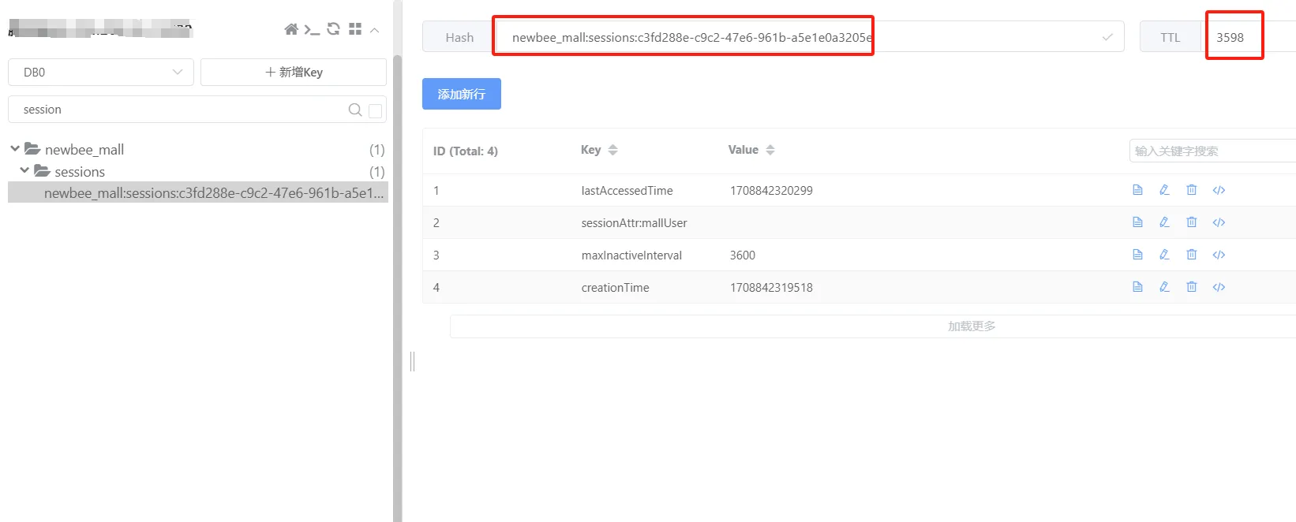The image size is (1296, 522).
Task: View the lastAccessedTime row details icon
Action: click(x=1137, y=190)
